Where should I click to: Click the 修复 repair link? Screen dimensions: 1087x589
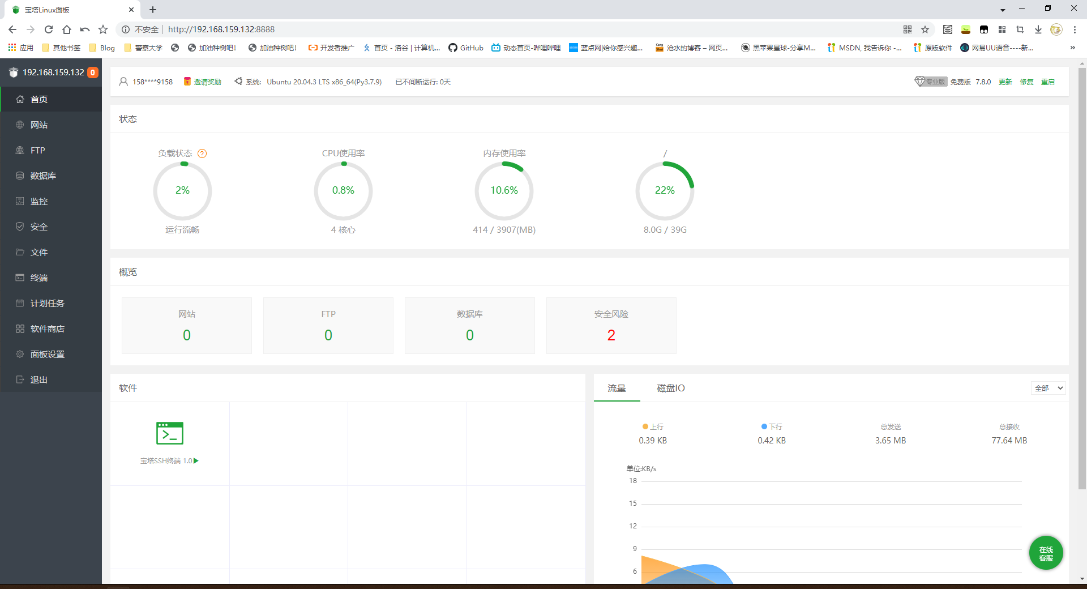[1026, 82]
